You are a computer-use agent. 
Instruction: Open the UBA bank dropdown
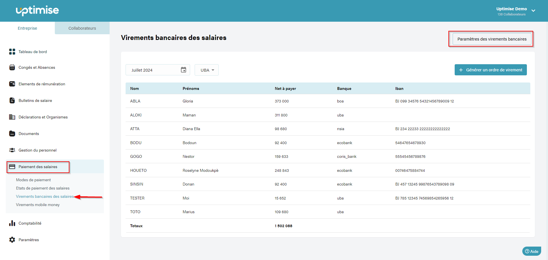tap(207, 70)
